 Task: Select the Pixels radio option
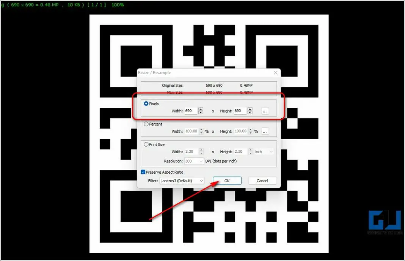[x=146, y=104]
